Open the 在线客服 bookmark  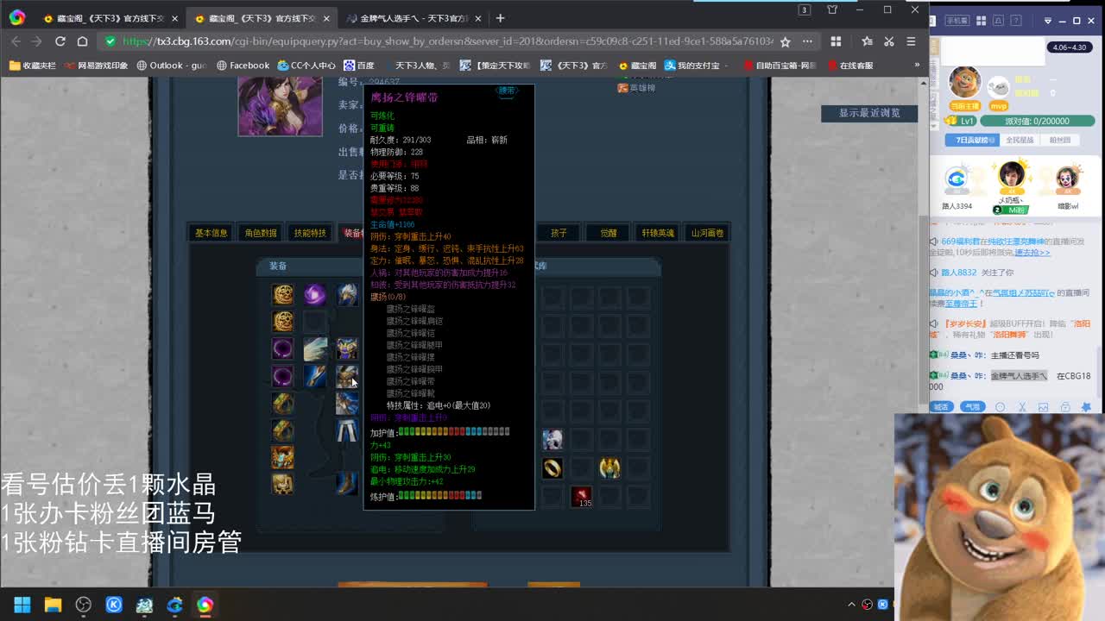[850, 66]
